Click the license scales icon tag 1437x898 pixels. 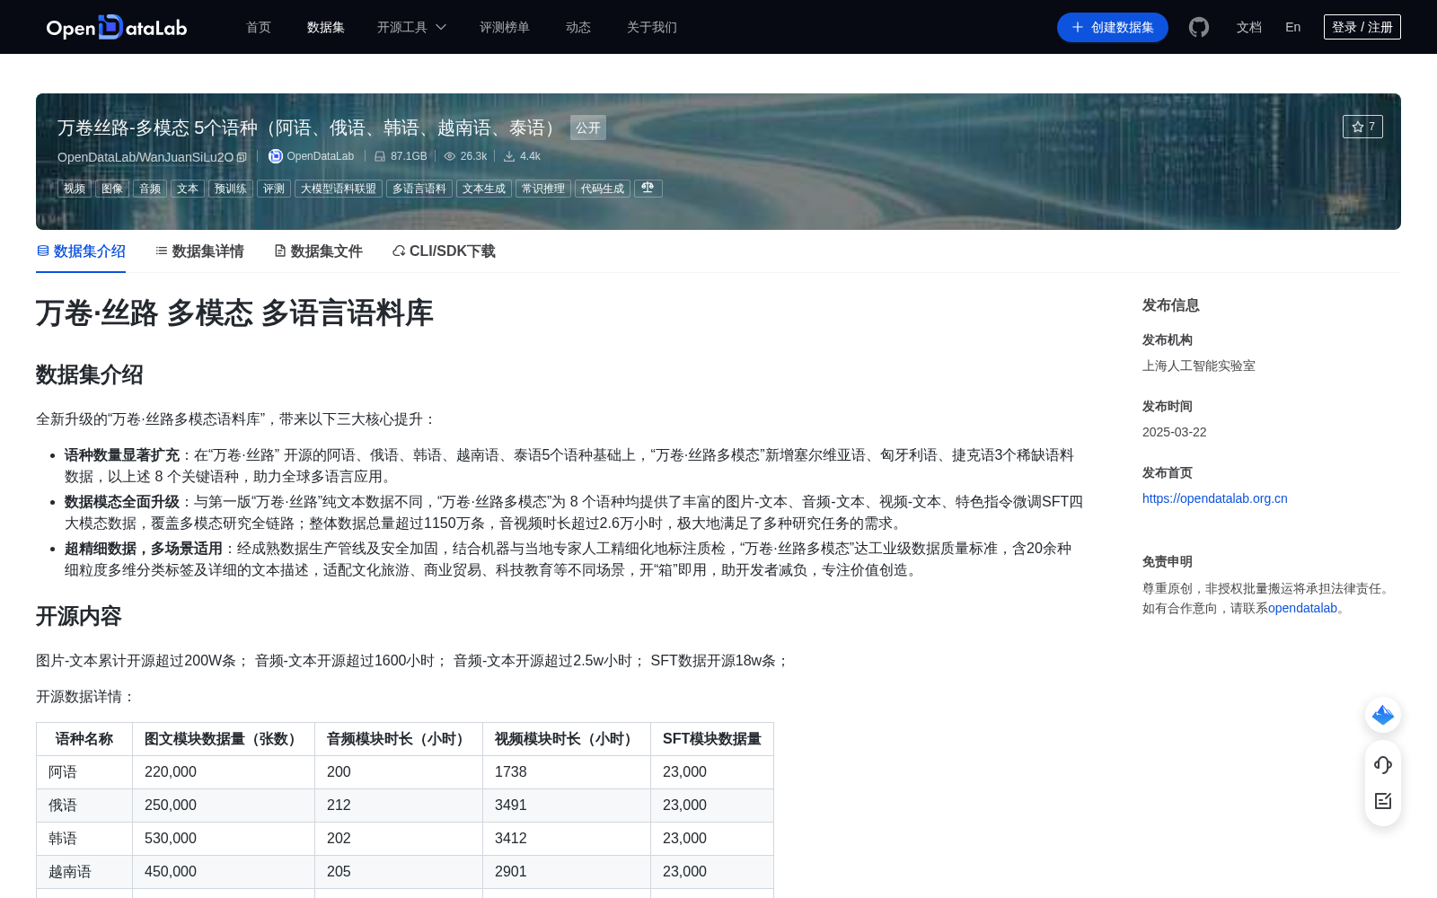coord(648,188)
